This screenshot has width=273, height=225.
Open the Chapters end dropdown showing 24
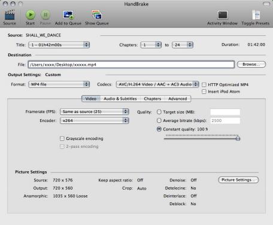(x=183, y=45)
